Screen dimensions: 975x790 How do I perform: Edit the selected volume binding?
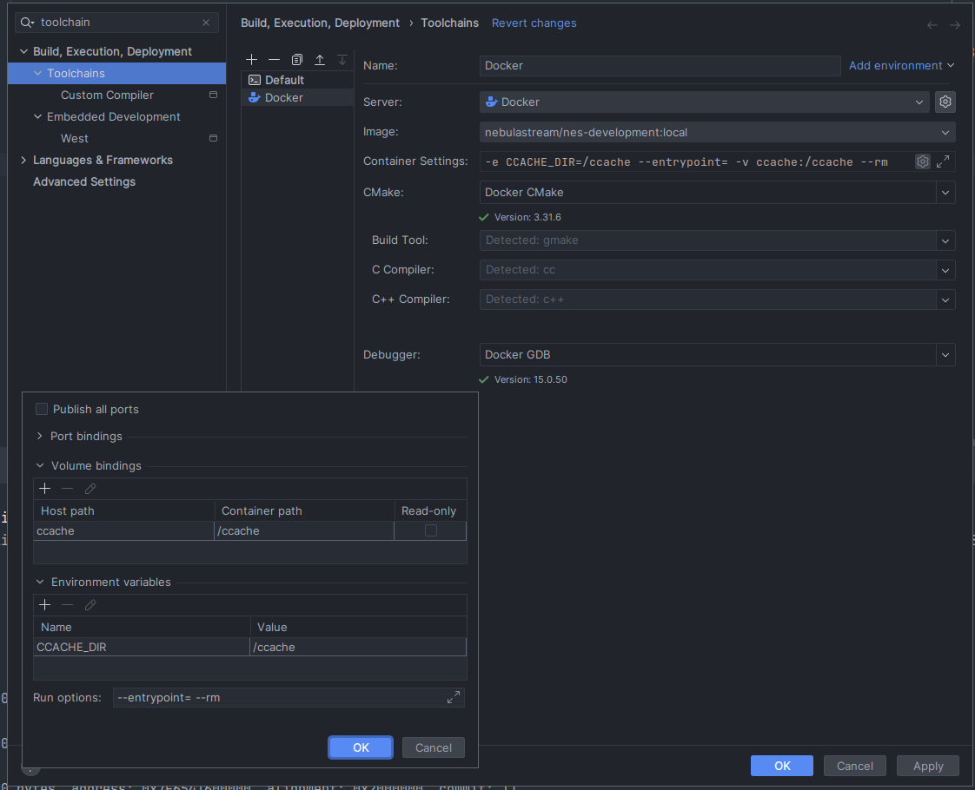pos(90,489)
